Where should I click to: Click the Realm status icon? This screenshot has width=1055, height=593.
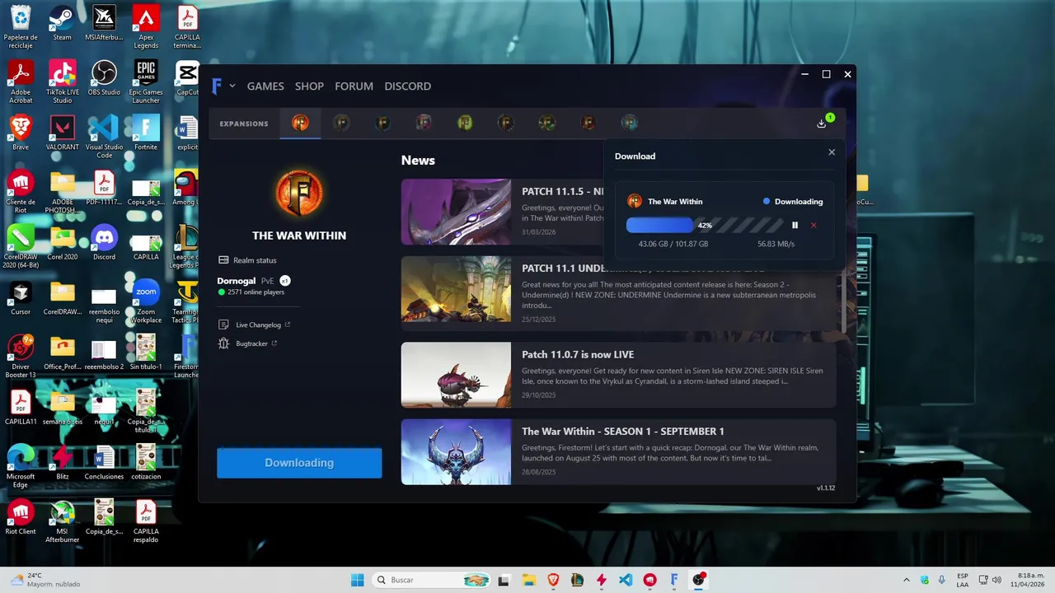[223, 260]
